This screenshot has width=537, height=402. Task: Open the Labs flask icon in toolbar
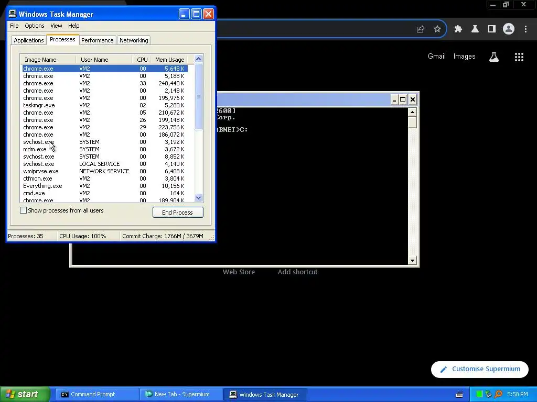point(475,29)
